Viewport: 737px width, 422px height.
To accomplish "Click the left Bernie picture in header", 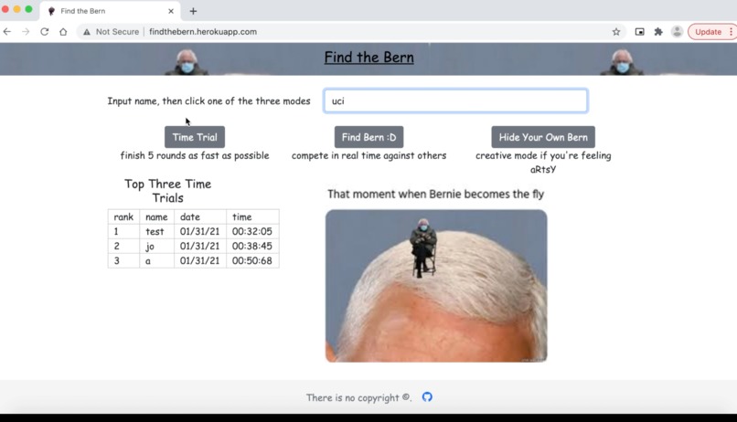I will [x=187, y=62].
